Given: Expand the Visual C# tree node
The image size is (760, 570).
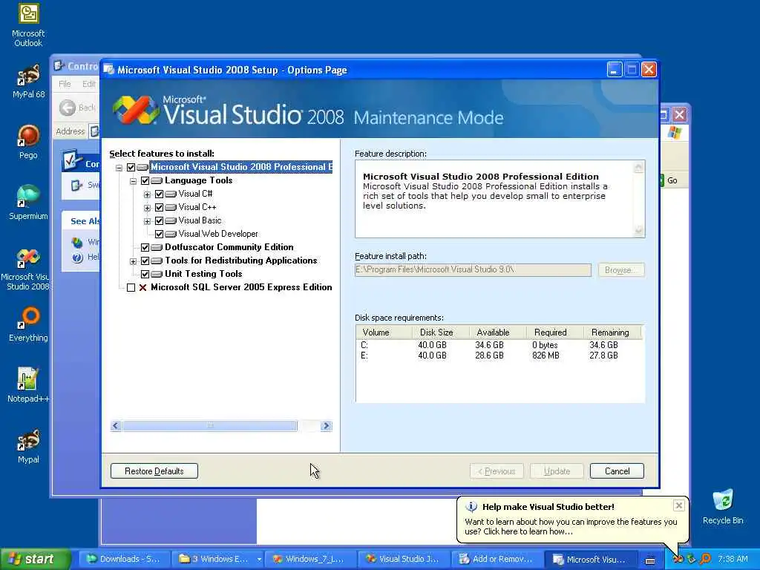Looking at the screenshot, I should click(x=147, y=194).
